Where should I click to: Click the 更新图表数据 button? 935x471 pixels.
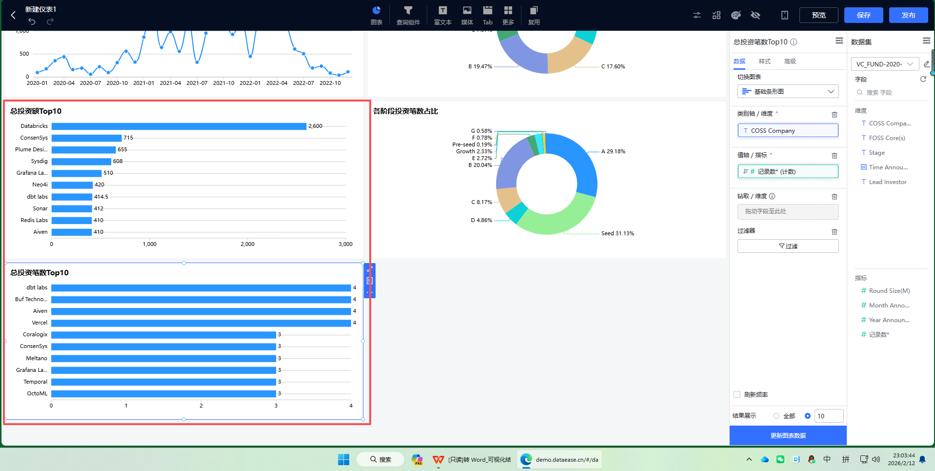tap(788, 435)
